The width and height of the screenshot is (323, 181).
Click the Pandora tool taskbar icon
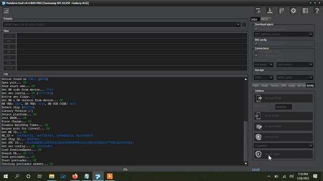point(98,176)
